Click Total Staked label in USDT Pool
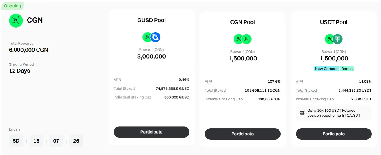The width and height of the screenshot is (381, 155). coord(306,91)
